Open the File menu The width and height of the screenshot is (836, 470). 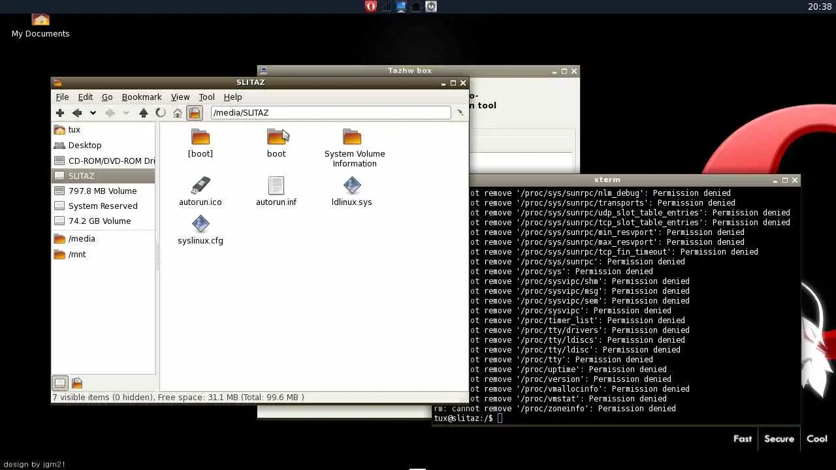[x=62, y=97]
